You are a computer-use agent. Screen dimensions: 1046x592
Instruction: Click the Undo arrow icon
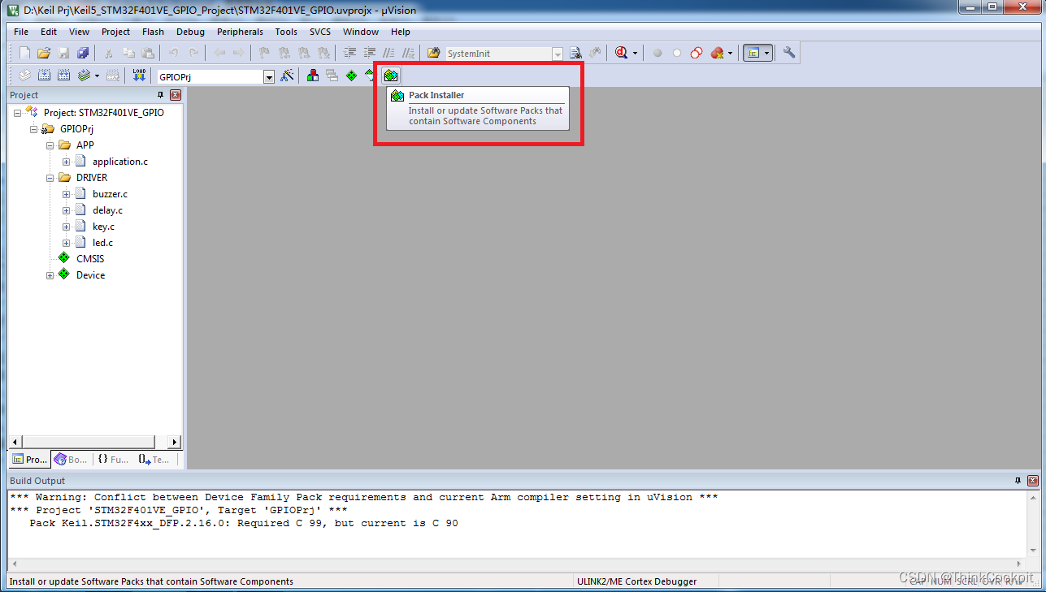point(173,53)
